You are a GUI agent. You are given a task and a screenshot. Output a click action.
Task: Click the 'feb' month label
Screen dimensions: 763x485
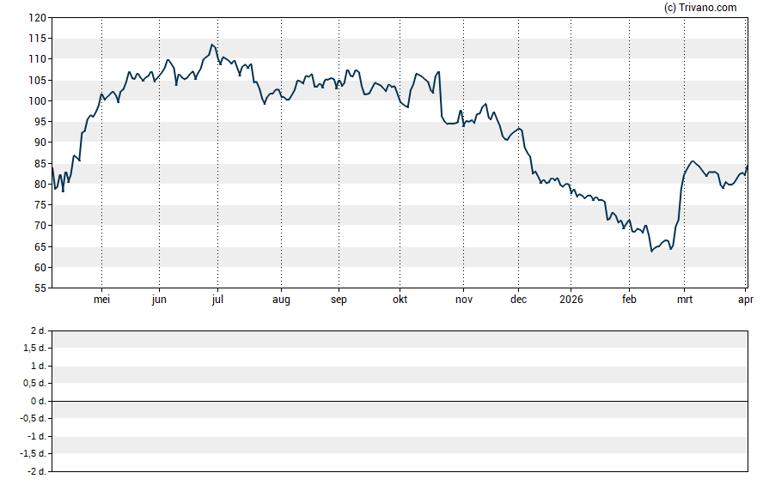629,300
